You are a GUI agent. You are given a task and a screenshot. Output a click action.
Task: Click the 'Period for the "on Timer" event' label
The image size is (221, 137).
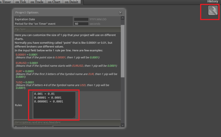pyautogui.click(x=35, y=24)
